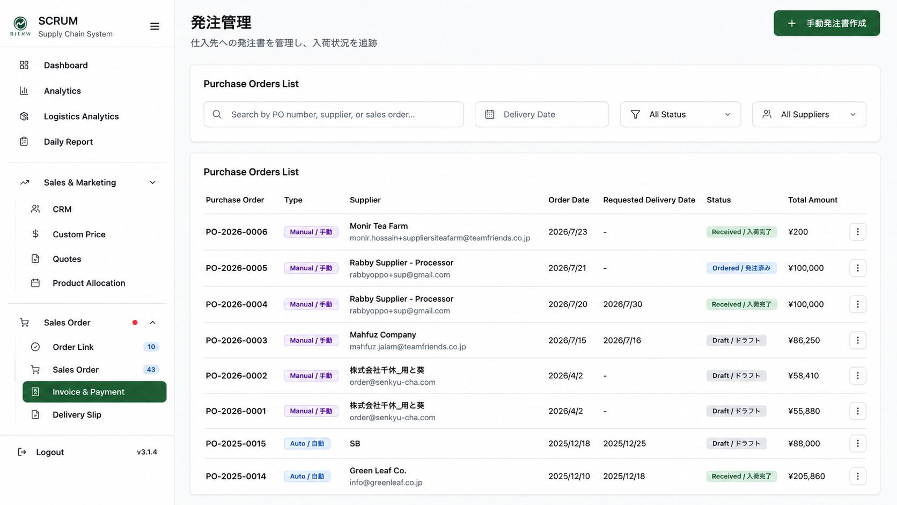This screenshot has height=505, width=897.
Task: Click the SCRUM logo icon
Action: click(20, 26)
